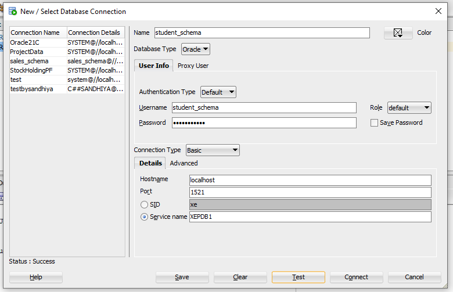
Task: Click the Connection Name column header
Action: tap(38, 33)
